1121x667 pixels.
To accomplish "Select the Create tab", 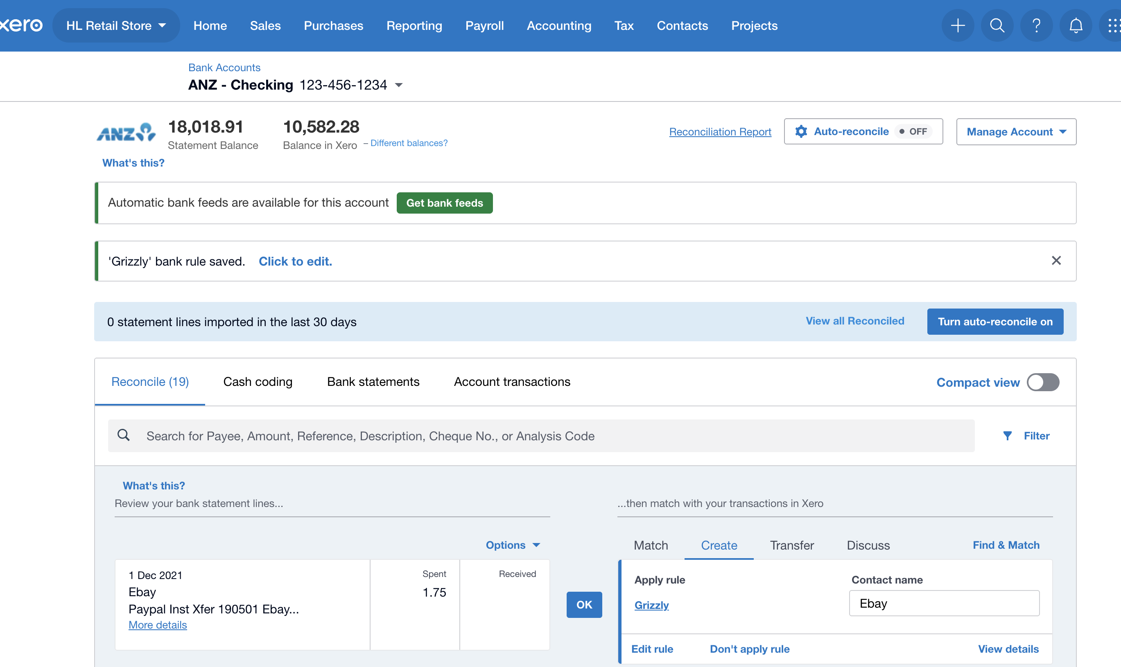I will (x=719, y=545).
